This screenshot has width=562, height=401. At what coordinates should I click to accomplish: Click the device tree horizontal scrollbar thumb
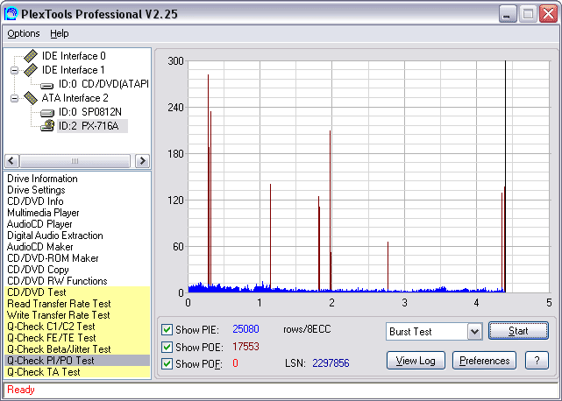75,161
